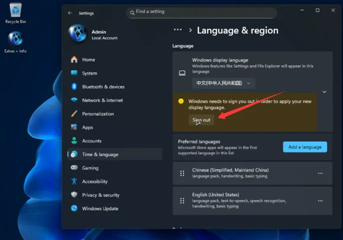Click the Sign out button
This screenshot has width=343, height=240.
[201, 120]
